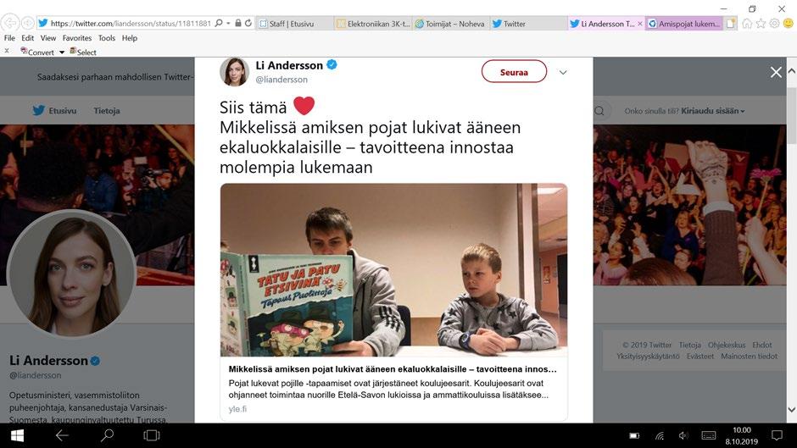The height and width of the screenshot is (448, 797).
Task: Click the tweet's article photo
Action: [x=393, y=270]
